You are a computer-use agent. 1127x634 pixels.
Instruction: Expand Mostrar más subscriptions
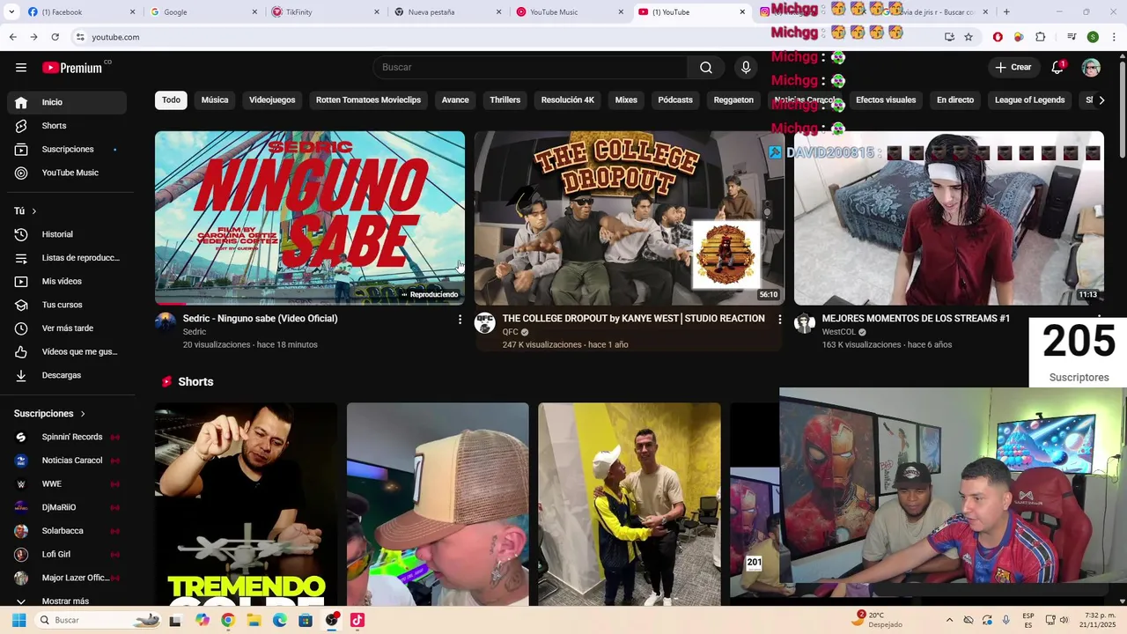pyautogui.click(x=67, y=601)
